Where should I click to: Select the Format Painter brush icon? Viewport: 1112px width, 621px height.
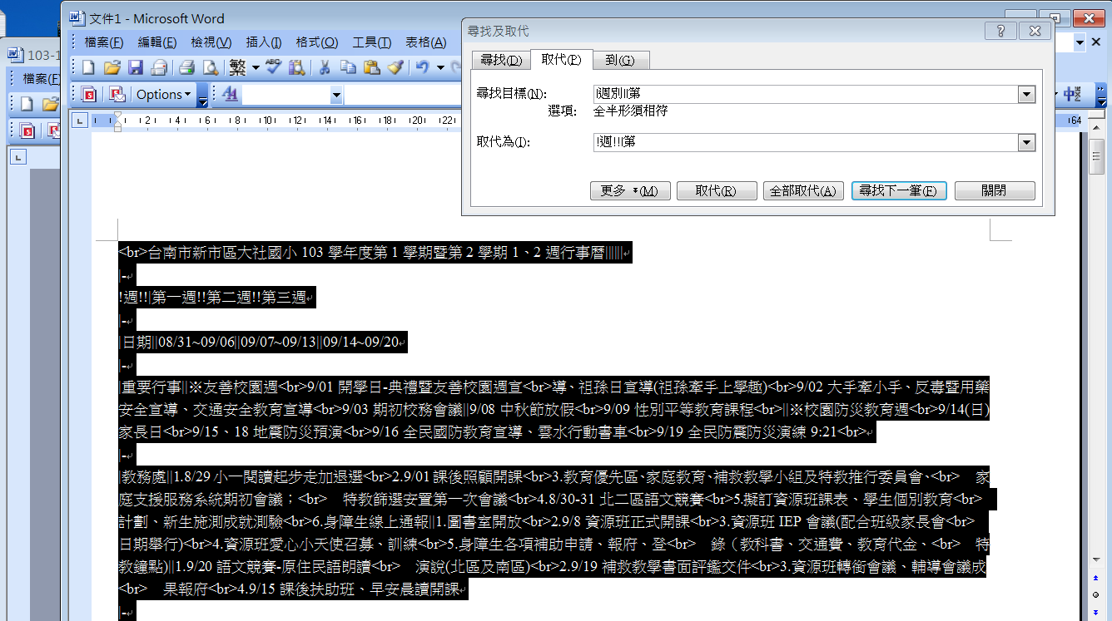point(395,67)
